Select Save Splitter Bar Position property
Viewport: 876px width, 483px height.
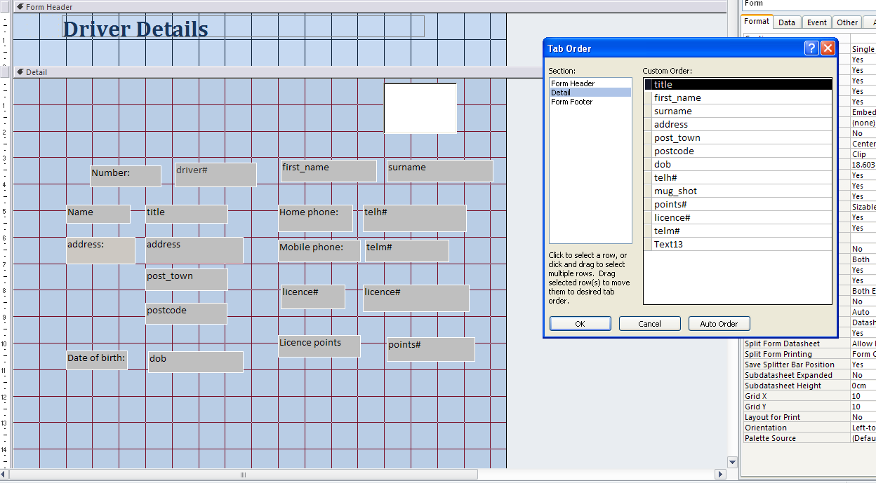tap(797, 365)
